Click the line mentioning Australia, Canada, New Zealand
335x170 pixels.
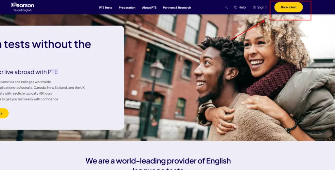point(43,88)
